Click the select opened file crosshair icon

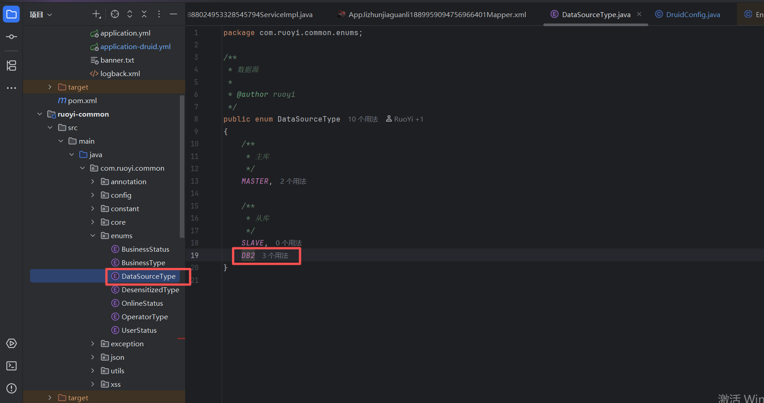tap(115, 14)
